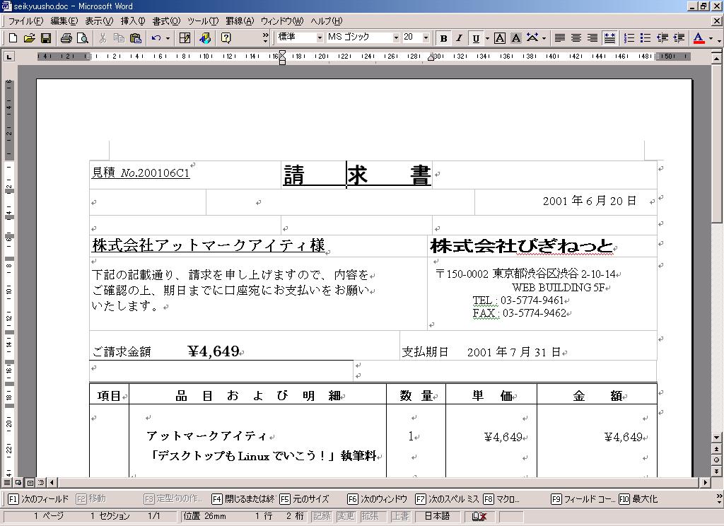Open the 編集(E) menu
The image size is (724, 526).
64,21
